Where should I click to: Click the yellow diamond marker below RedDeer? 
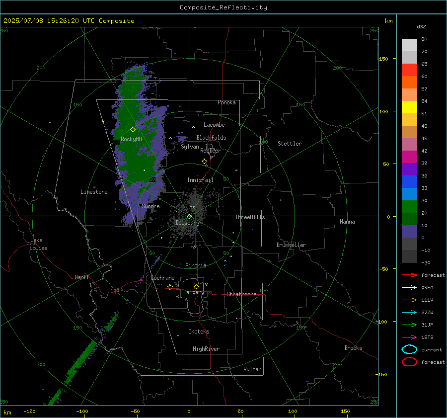click(x=204, y=162)
